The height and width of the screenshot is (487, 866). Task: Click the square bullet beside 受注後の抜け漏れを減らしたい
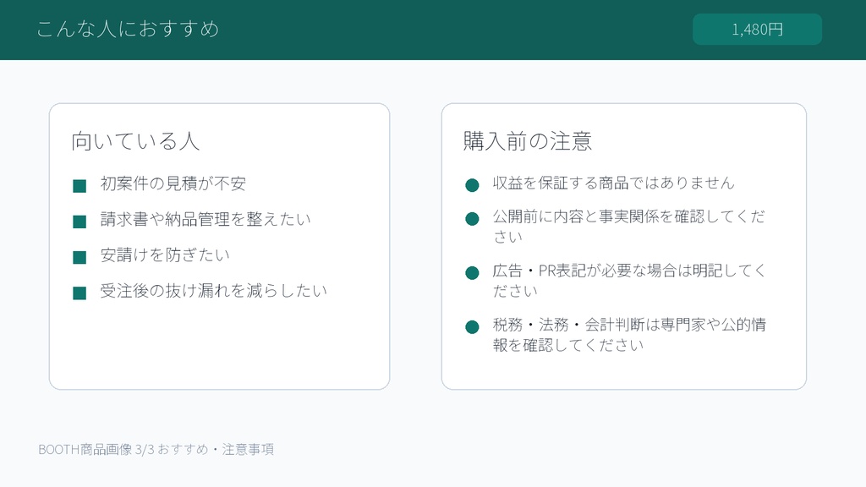pyautogui.click(x=79, y=293)
